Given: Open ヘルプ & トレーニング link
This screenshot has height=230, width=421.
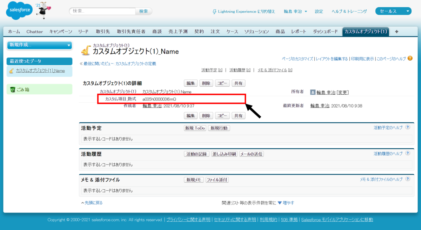Looking at the screenshot, I should 349,12.
